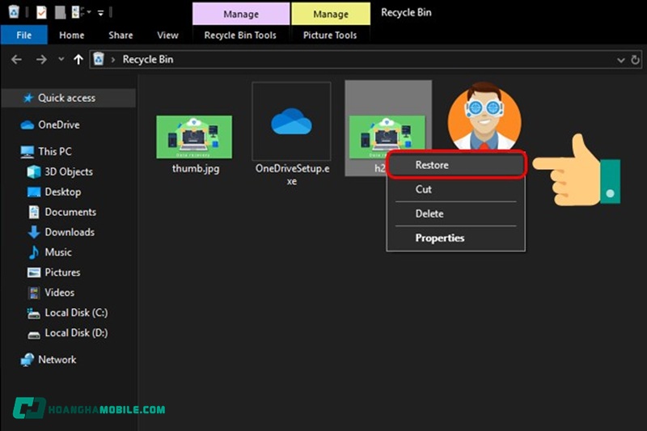Image resolution: width=647 pixels, height=431 pixels.
Task: Choose Restore from the context menu
Action: point(432,165)
